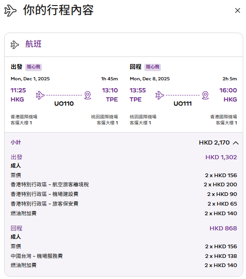Click the 小計 subtotal label
Viewport: 246px width, 279px height.
16,142
